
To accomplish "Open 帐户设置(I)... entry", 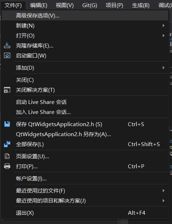I will 85,178.
